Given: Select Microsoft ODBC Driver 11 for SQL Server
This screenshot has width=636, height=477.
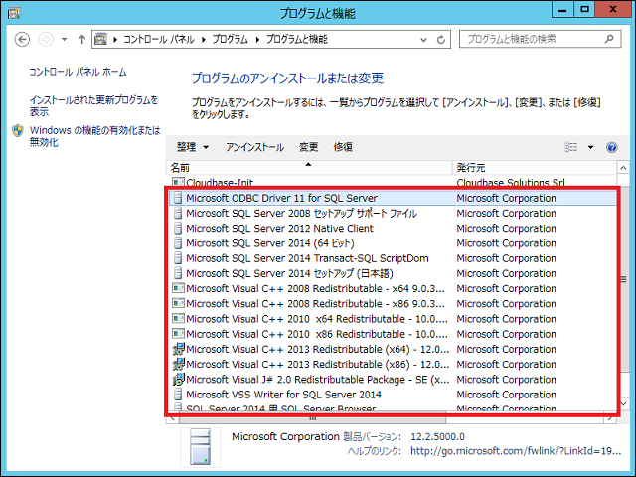Looking at the screenshot, I should coord(392,198).
